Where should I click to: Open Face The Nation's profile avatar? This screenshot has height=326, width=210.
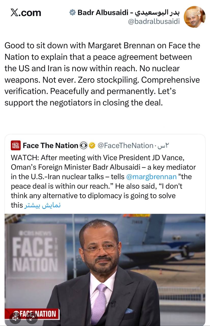tap(16, 145)
